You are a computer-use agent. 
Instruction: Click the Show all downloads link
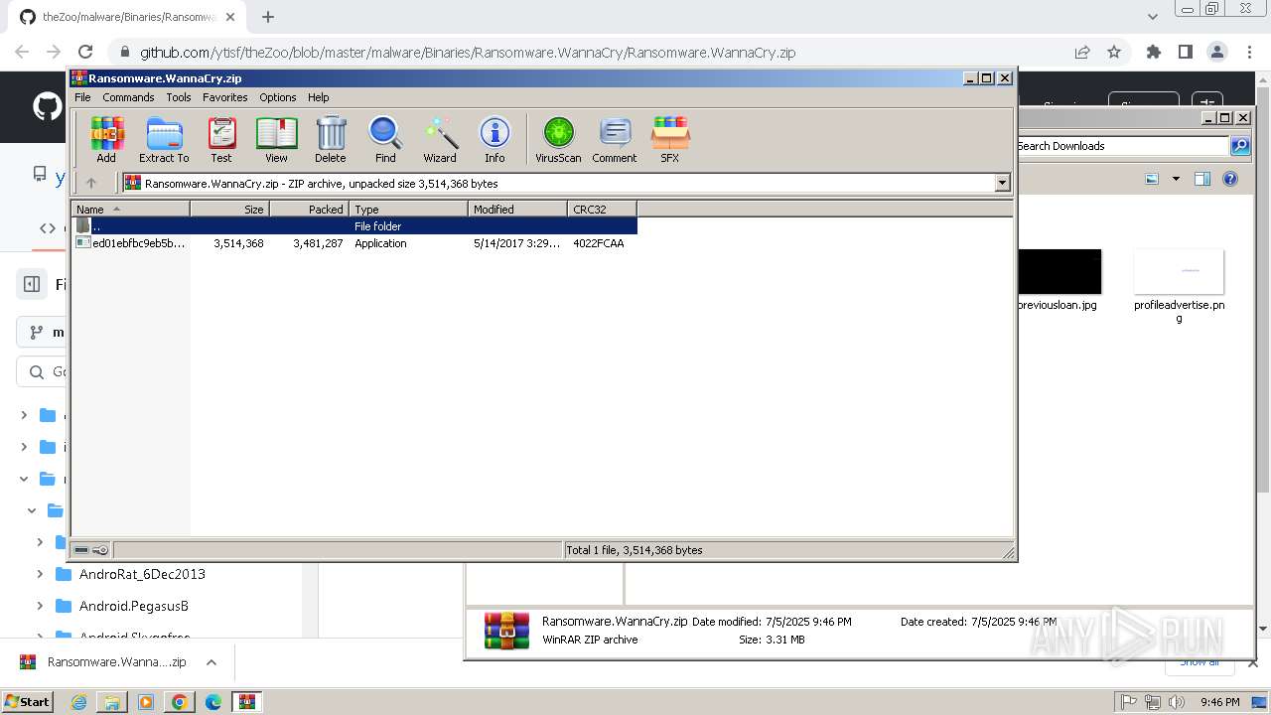coord(1199,662)
